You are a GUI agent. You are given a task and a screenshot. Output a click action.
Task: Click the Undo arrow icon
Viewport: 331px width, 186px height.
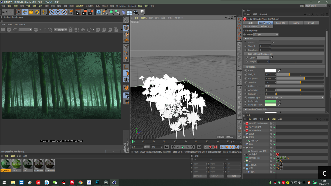4,12
